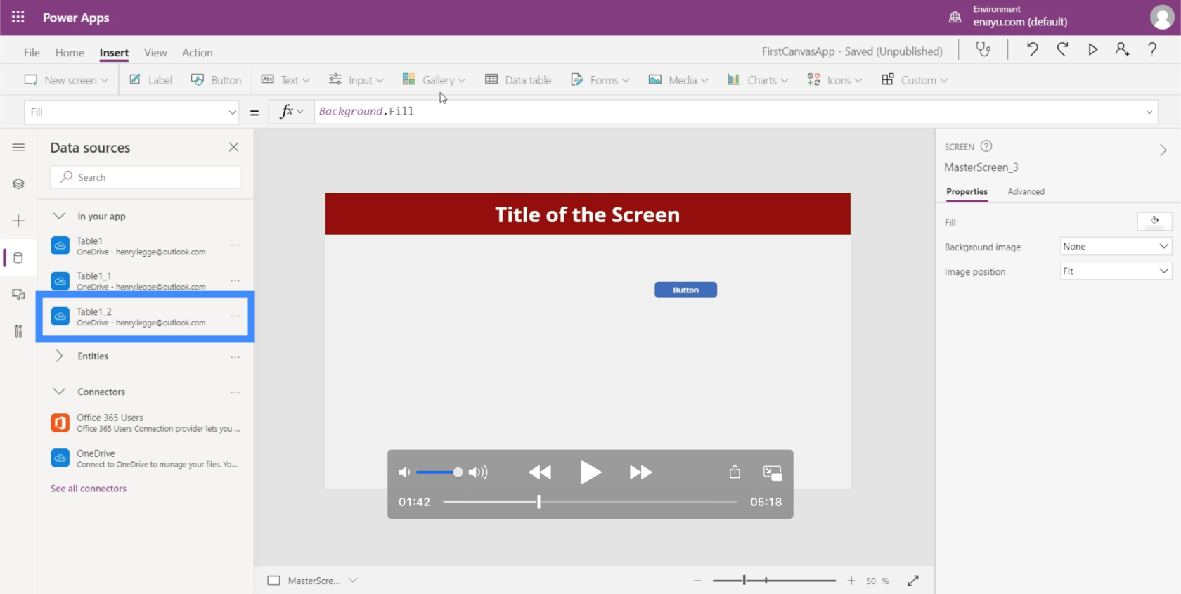1181x594 pixels.
Task: Play the video
Action: 590,472
